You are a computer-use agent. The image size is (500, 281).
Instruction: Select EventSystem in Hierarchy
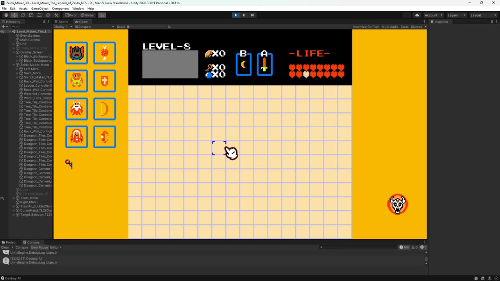point(30,36)
